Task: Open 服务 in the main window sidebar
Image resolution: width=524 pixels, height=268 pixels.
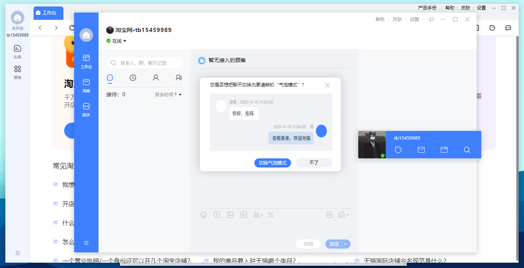Action: click(18, 72)
